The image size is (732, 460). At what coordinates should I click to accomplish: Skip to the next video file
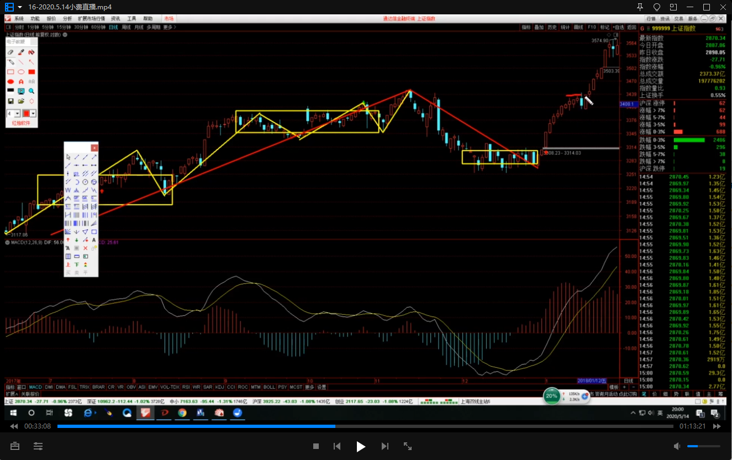coord(385,446)
